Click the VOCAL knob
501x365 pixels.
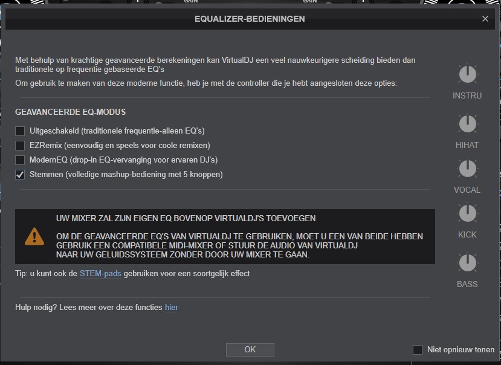[467, 169]
